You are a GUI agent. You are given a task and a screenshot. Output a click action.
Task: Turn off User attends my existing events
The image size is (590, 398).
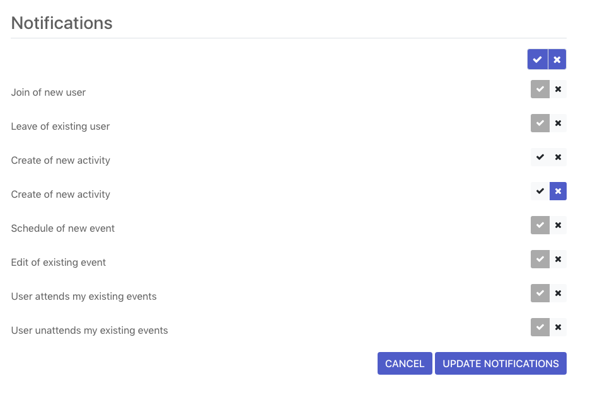click(558, 293)
